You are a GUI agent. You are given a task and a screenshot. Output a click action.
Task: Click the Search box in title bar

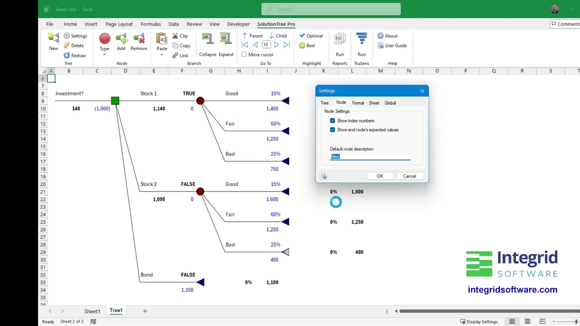coord(331,9)
